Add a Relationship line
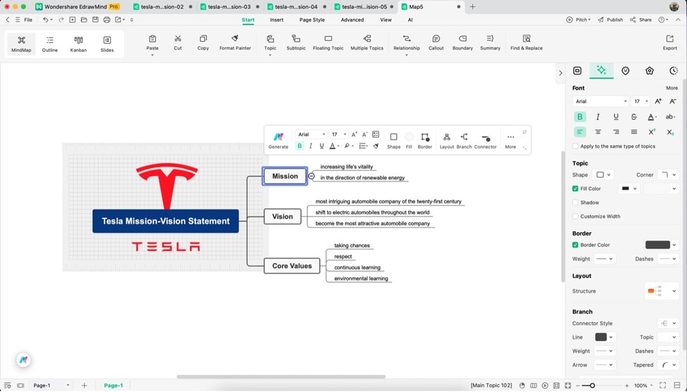The image size is (687, 392). click(x=406, y=43)
